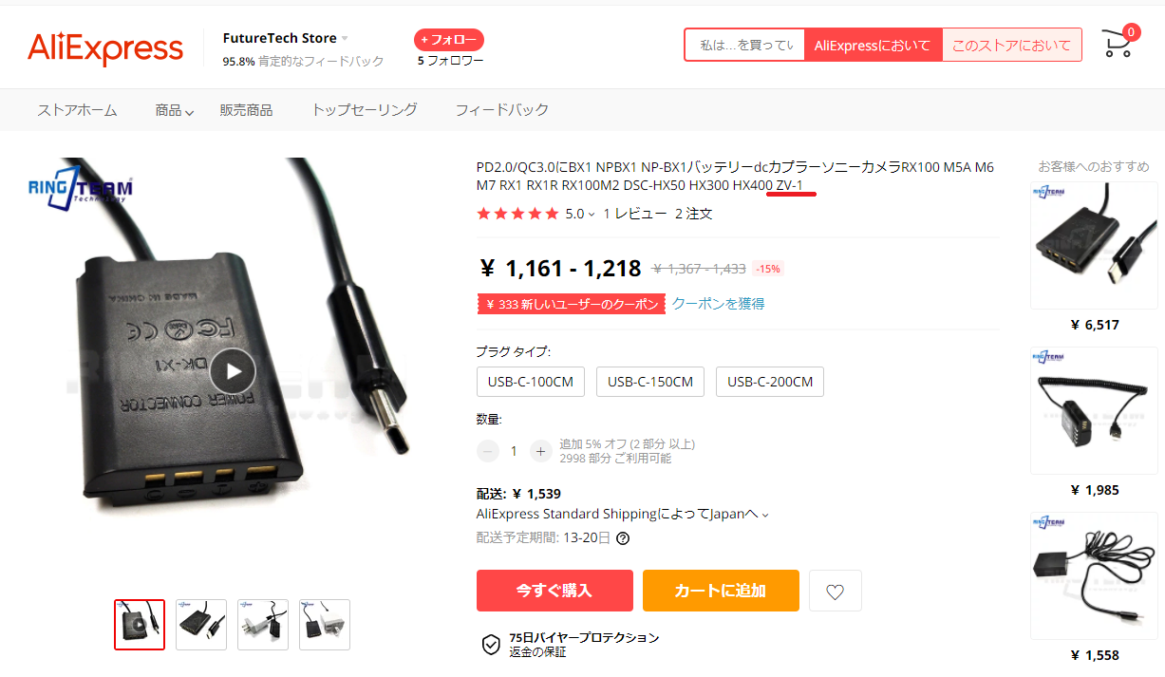Play the product video
The height and width of the screenshot is (677, 1165).
point(233,371)
